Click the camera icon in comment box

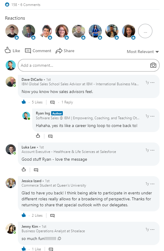click(153, 65)
